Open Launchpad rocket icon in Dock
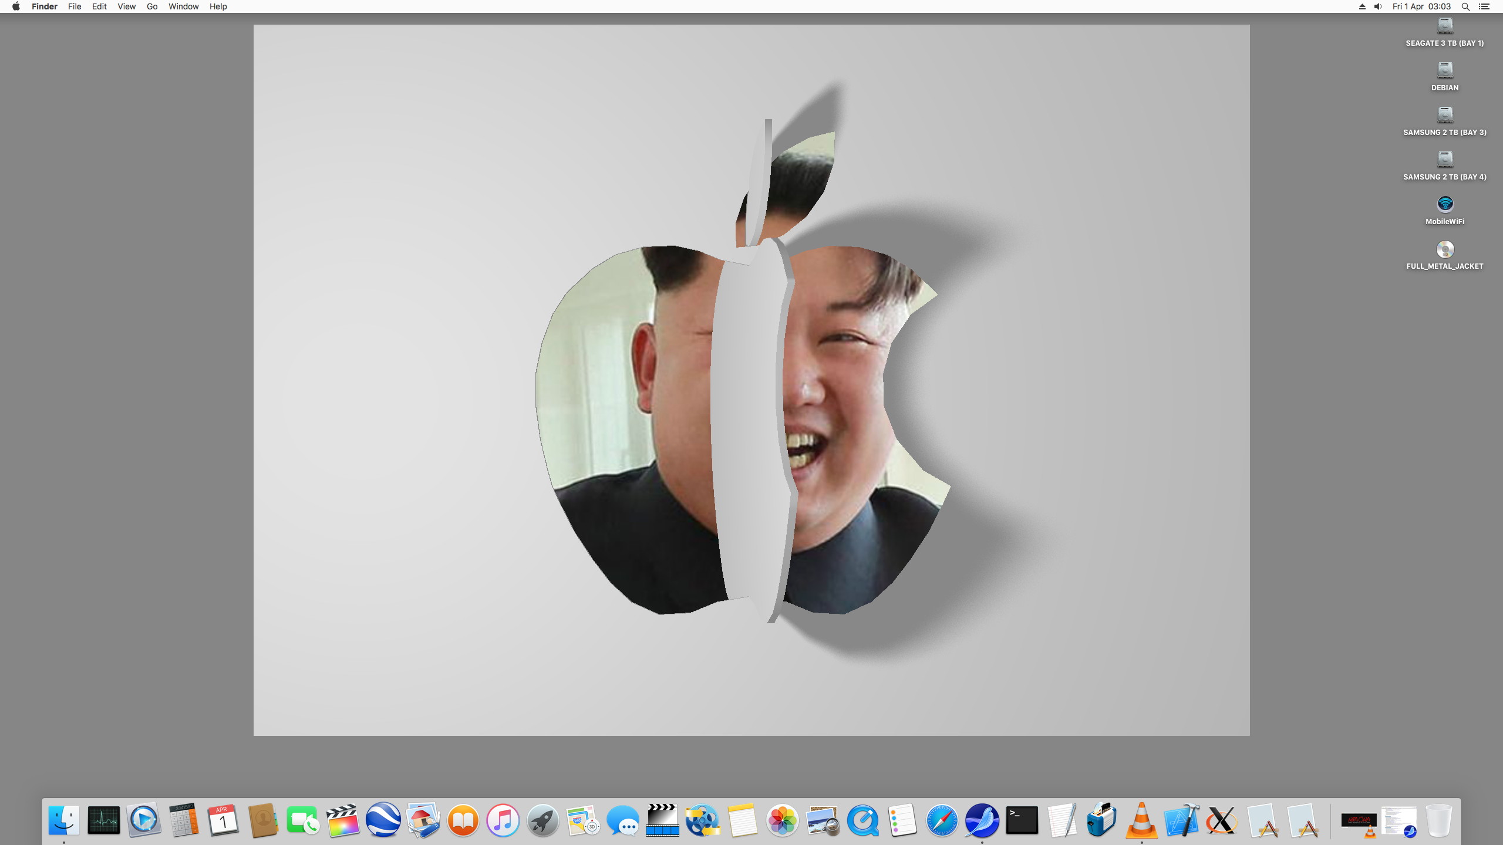Screen dimensions: 1503x845 (542, 820)
